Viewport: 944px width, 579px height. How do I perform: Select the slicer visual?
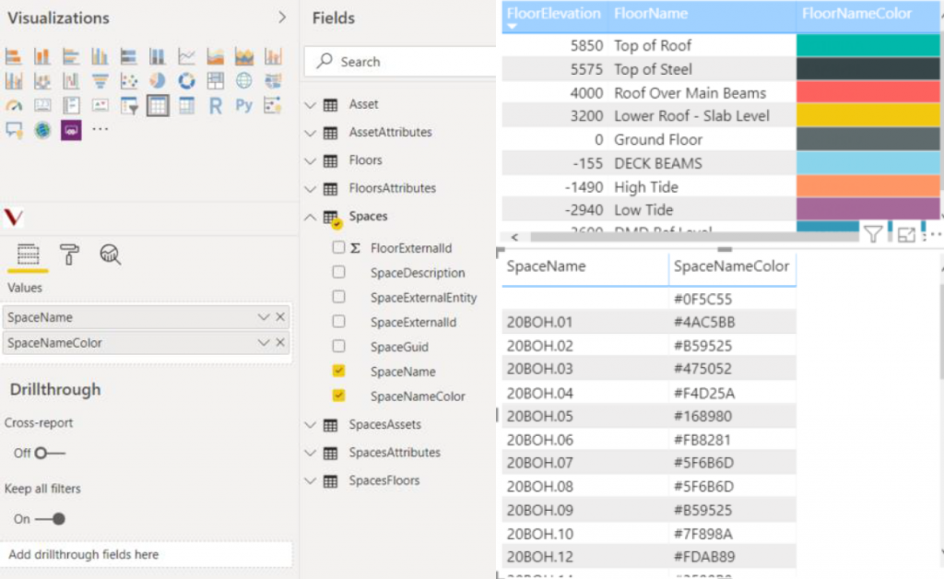click(128, 106)
